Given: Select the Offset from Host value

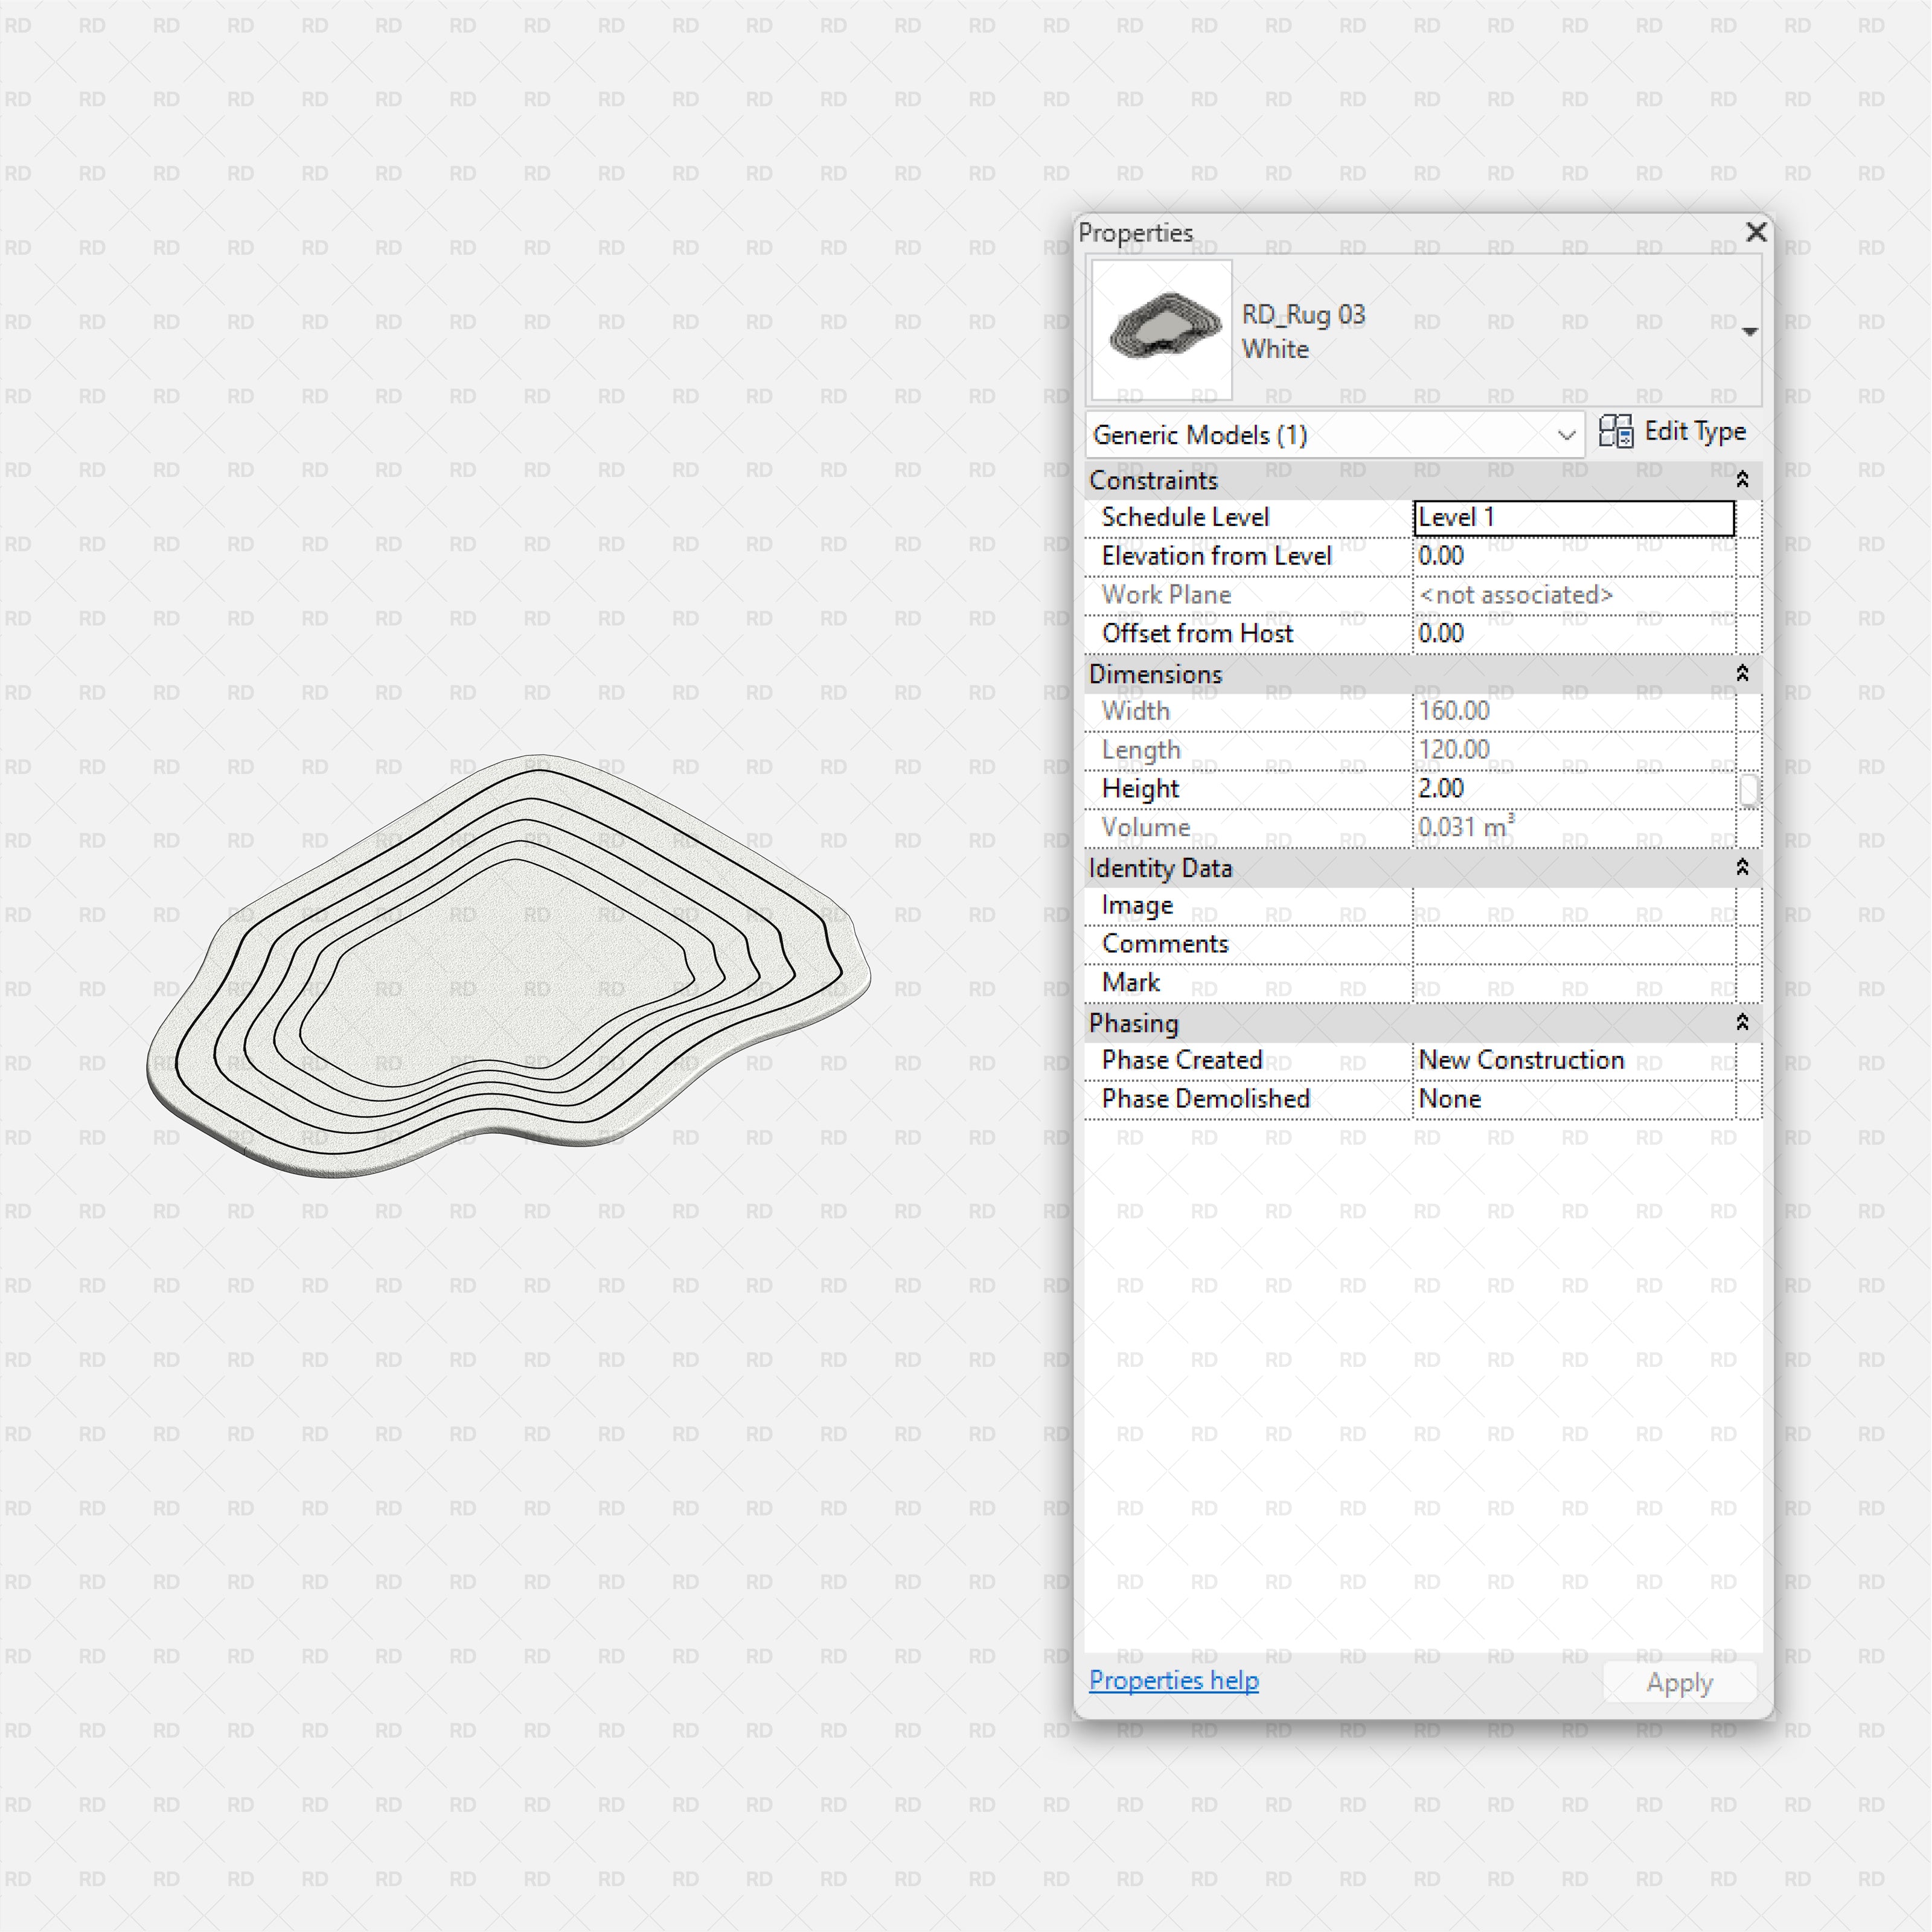Looking at the screenshot, I should [1573, 634].
